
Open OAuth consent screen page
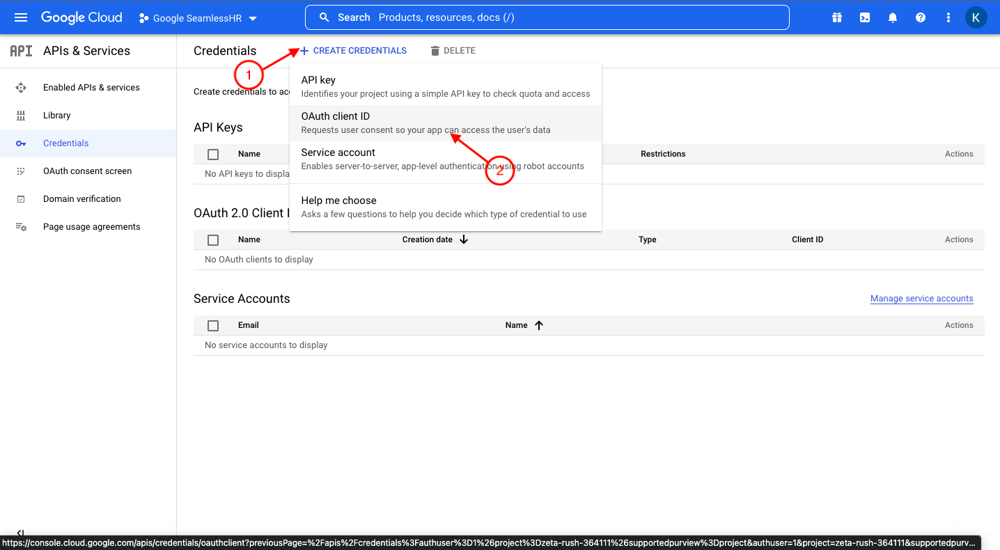click(x=88, y=171)
